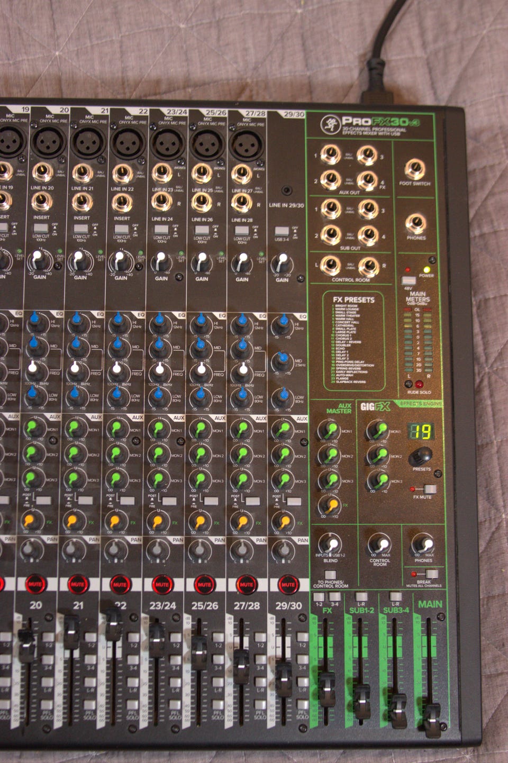The height and width of the screenshot is (763, 508).
Task: Click the channel 20 XLR mic input
Action: (x=48, y=141)
